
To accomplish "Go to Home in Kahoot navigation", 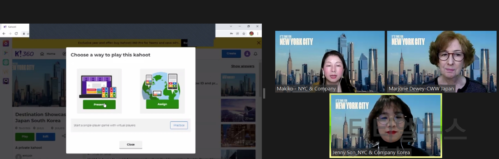I will coord(48,54).
